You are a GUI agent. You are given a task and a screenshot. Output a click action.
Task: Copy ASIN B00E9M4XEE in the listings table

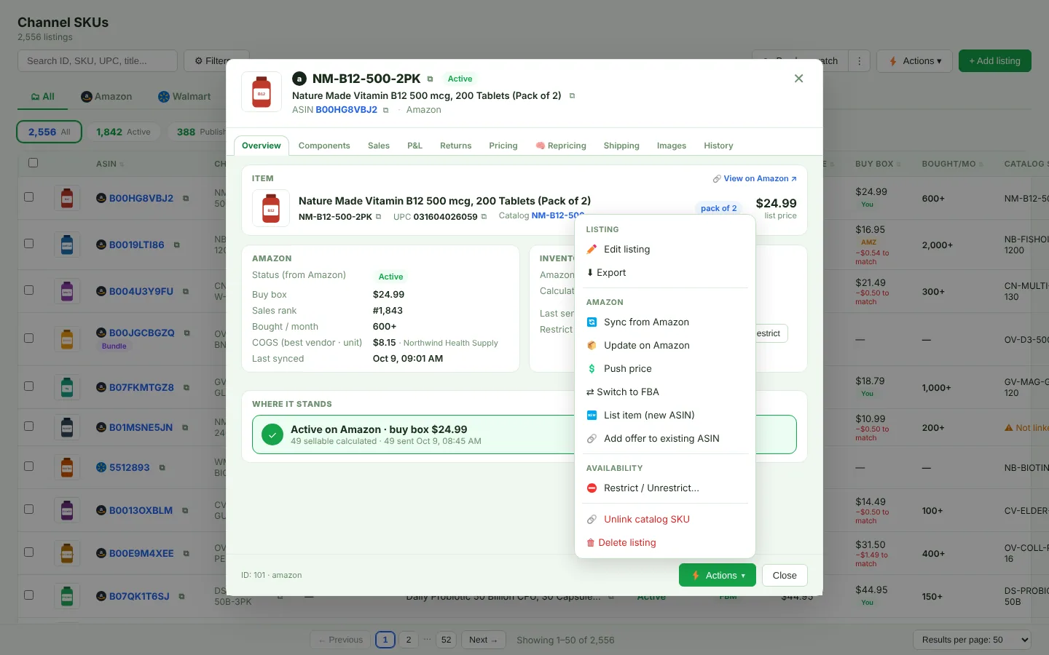[186, 554]
